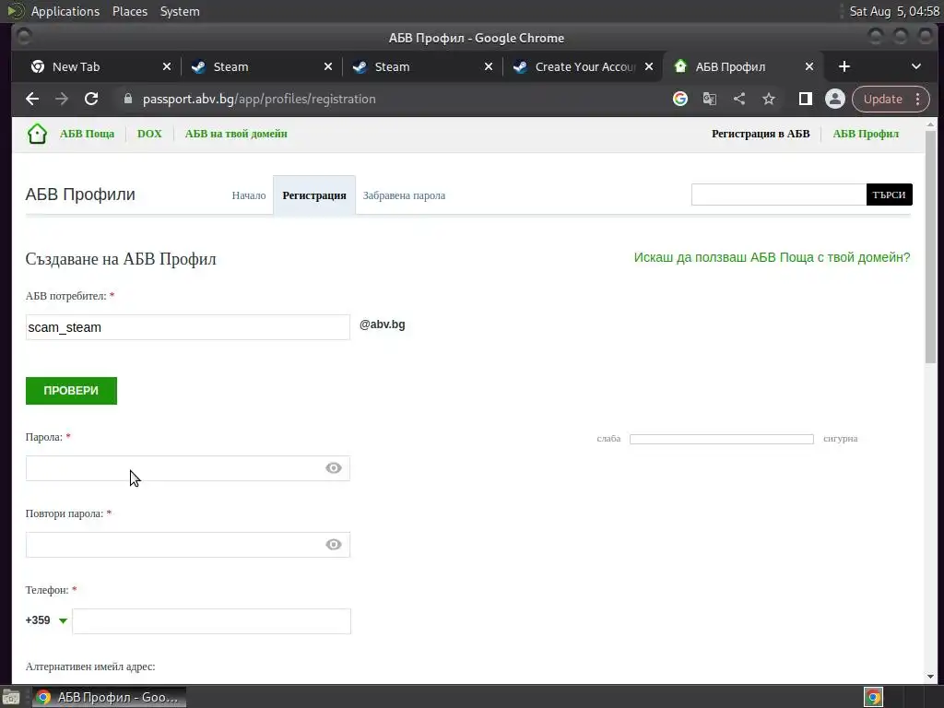Click the page vertical scrollbar thumb
944x708 pixels.
point(931,247)
